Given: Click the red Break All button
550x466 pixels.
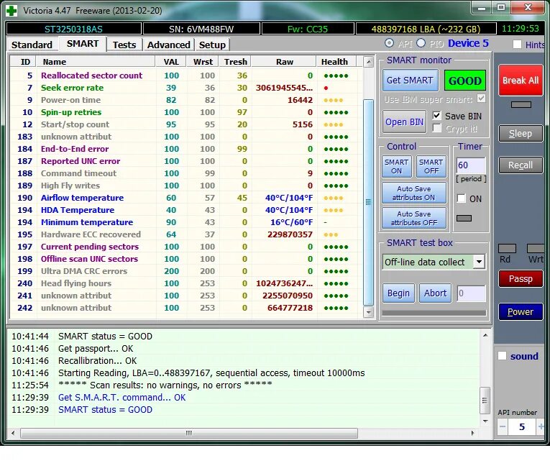Looking at the screenshot, I should click(521, 81).
